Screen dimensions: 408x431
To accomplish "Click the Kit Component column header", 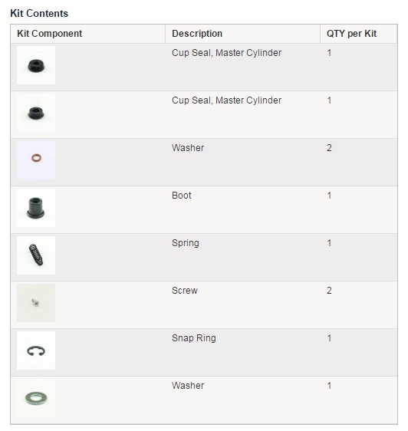I will pos(50,34).
